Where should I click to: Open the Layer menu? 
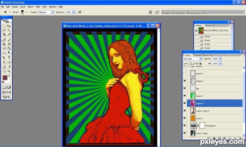(x=23, y=7)
